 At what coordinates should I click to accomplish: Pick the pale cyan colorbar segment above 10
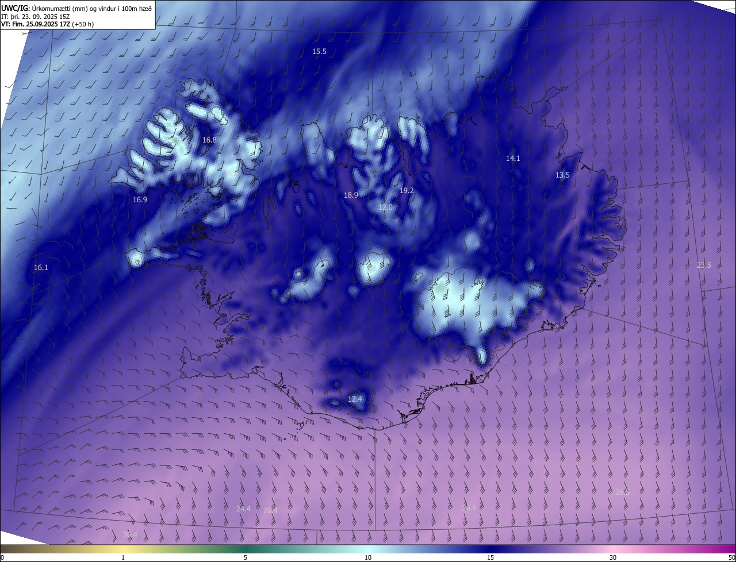pyautogui.click(x=368, y=549)
